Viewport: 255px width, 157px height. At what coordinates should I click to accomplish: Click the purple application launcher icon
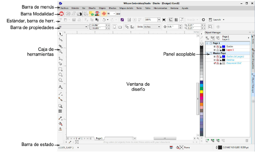(x=122, y=20)
